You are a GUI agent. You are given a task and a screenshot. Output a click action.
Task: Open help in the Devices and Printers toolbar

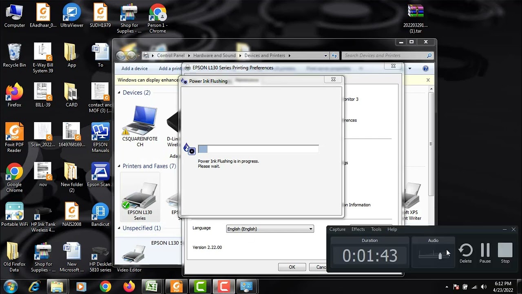click(425, 69)
